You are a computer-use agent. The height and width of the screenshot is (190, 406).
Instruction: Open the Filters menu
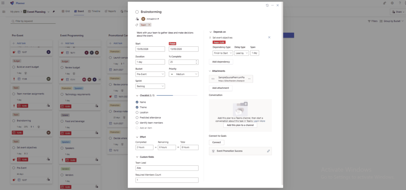pos(373,21)
